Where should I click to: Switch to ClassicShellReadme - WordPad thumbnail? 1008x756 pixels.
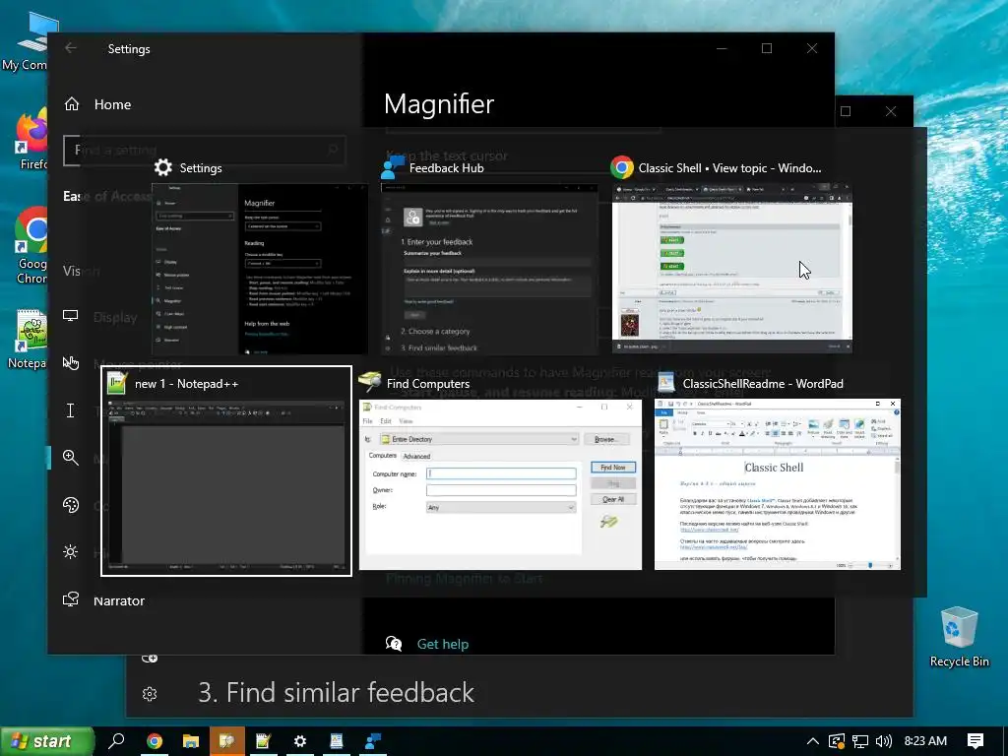[x=778, y=484]
